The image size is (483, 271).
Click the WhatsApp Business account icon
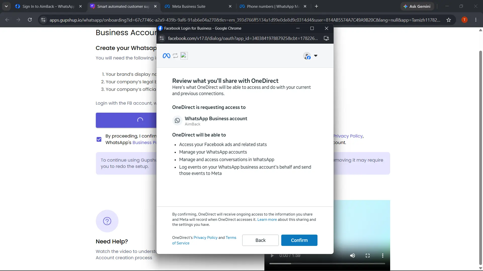point(177,121)
